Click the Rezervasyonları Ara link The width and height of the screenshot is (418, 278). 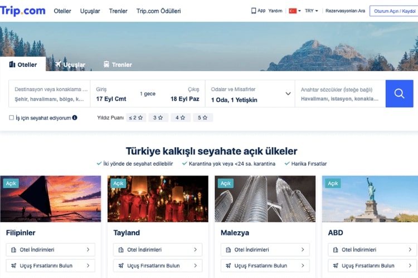pyautogui.click(x=345, y=11)
